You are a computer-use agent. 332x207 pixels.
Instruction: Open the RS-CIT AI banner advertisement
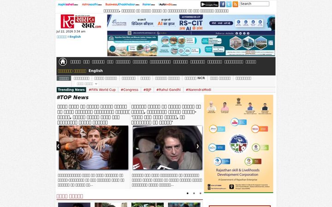tap(191, 25)
